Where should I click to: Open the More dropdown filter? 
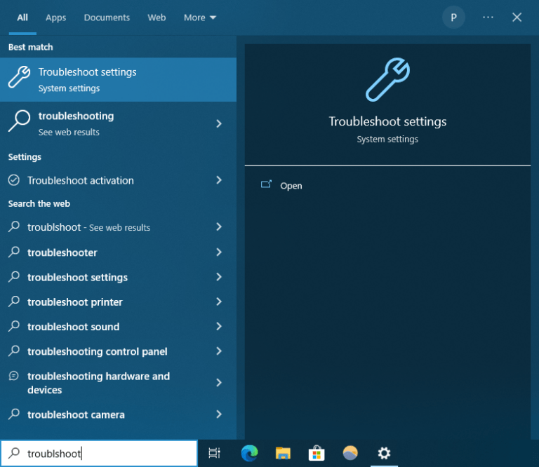point(200,18)
